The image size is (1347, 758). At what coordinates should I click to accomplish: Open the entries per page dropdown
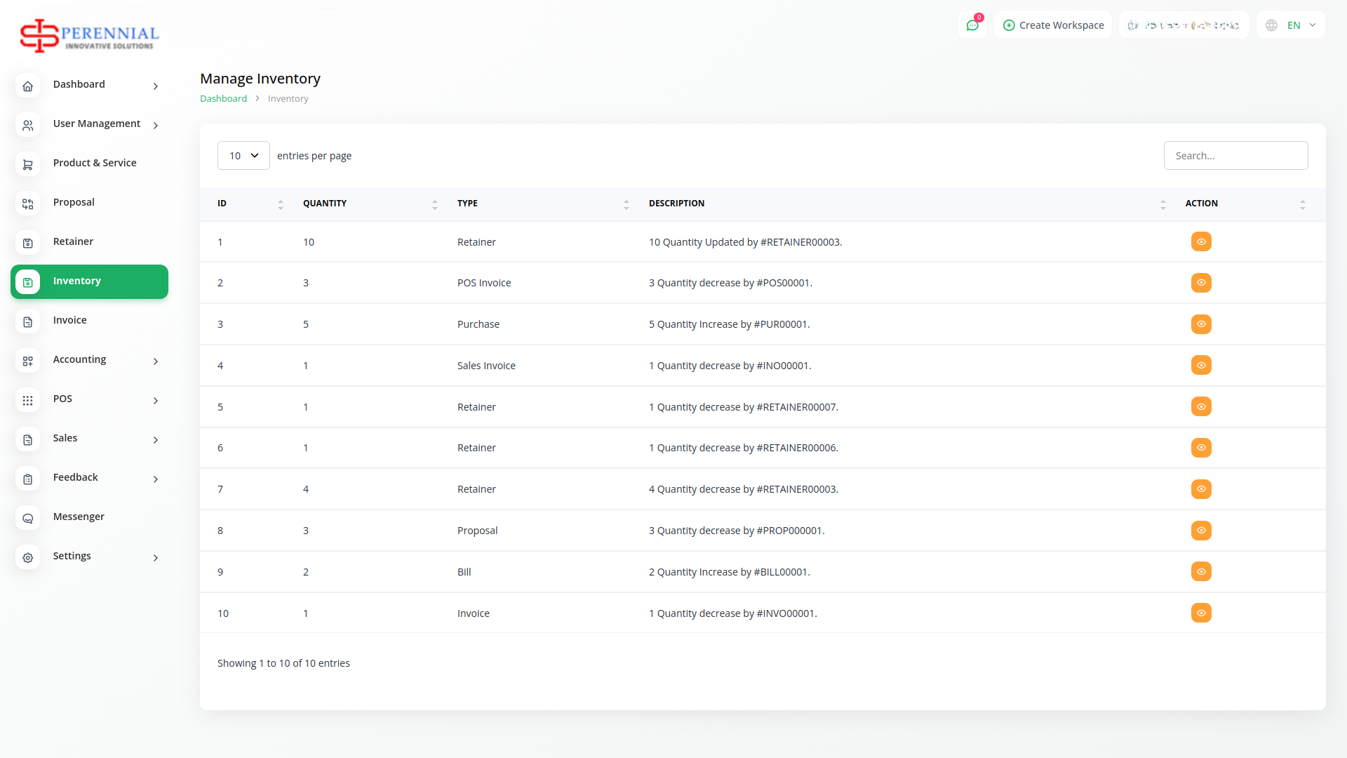point(243,156)
